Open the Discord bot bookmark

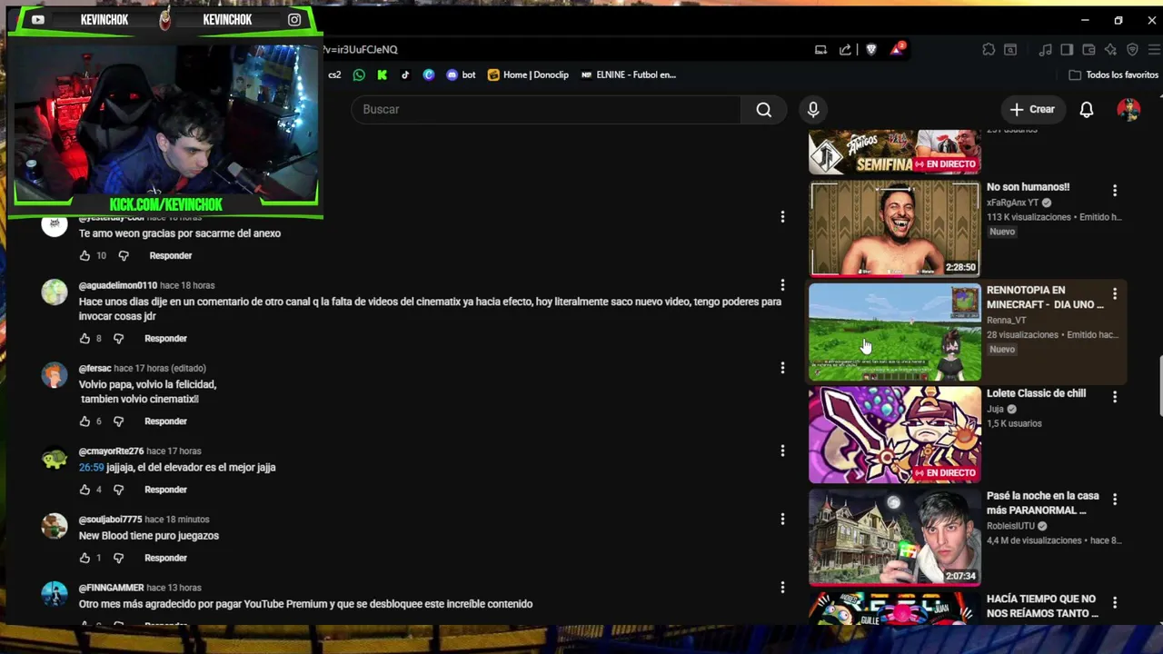(x=461, y=74)
